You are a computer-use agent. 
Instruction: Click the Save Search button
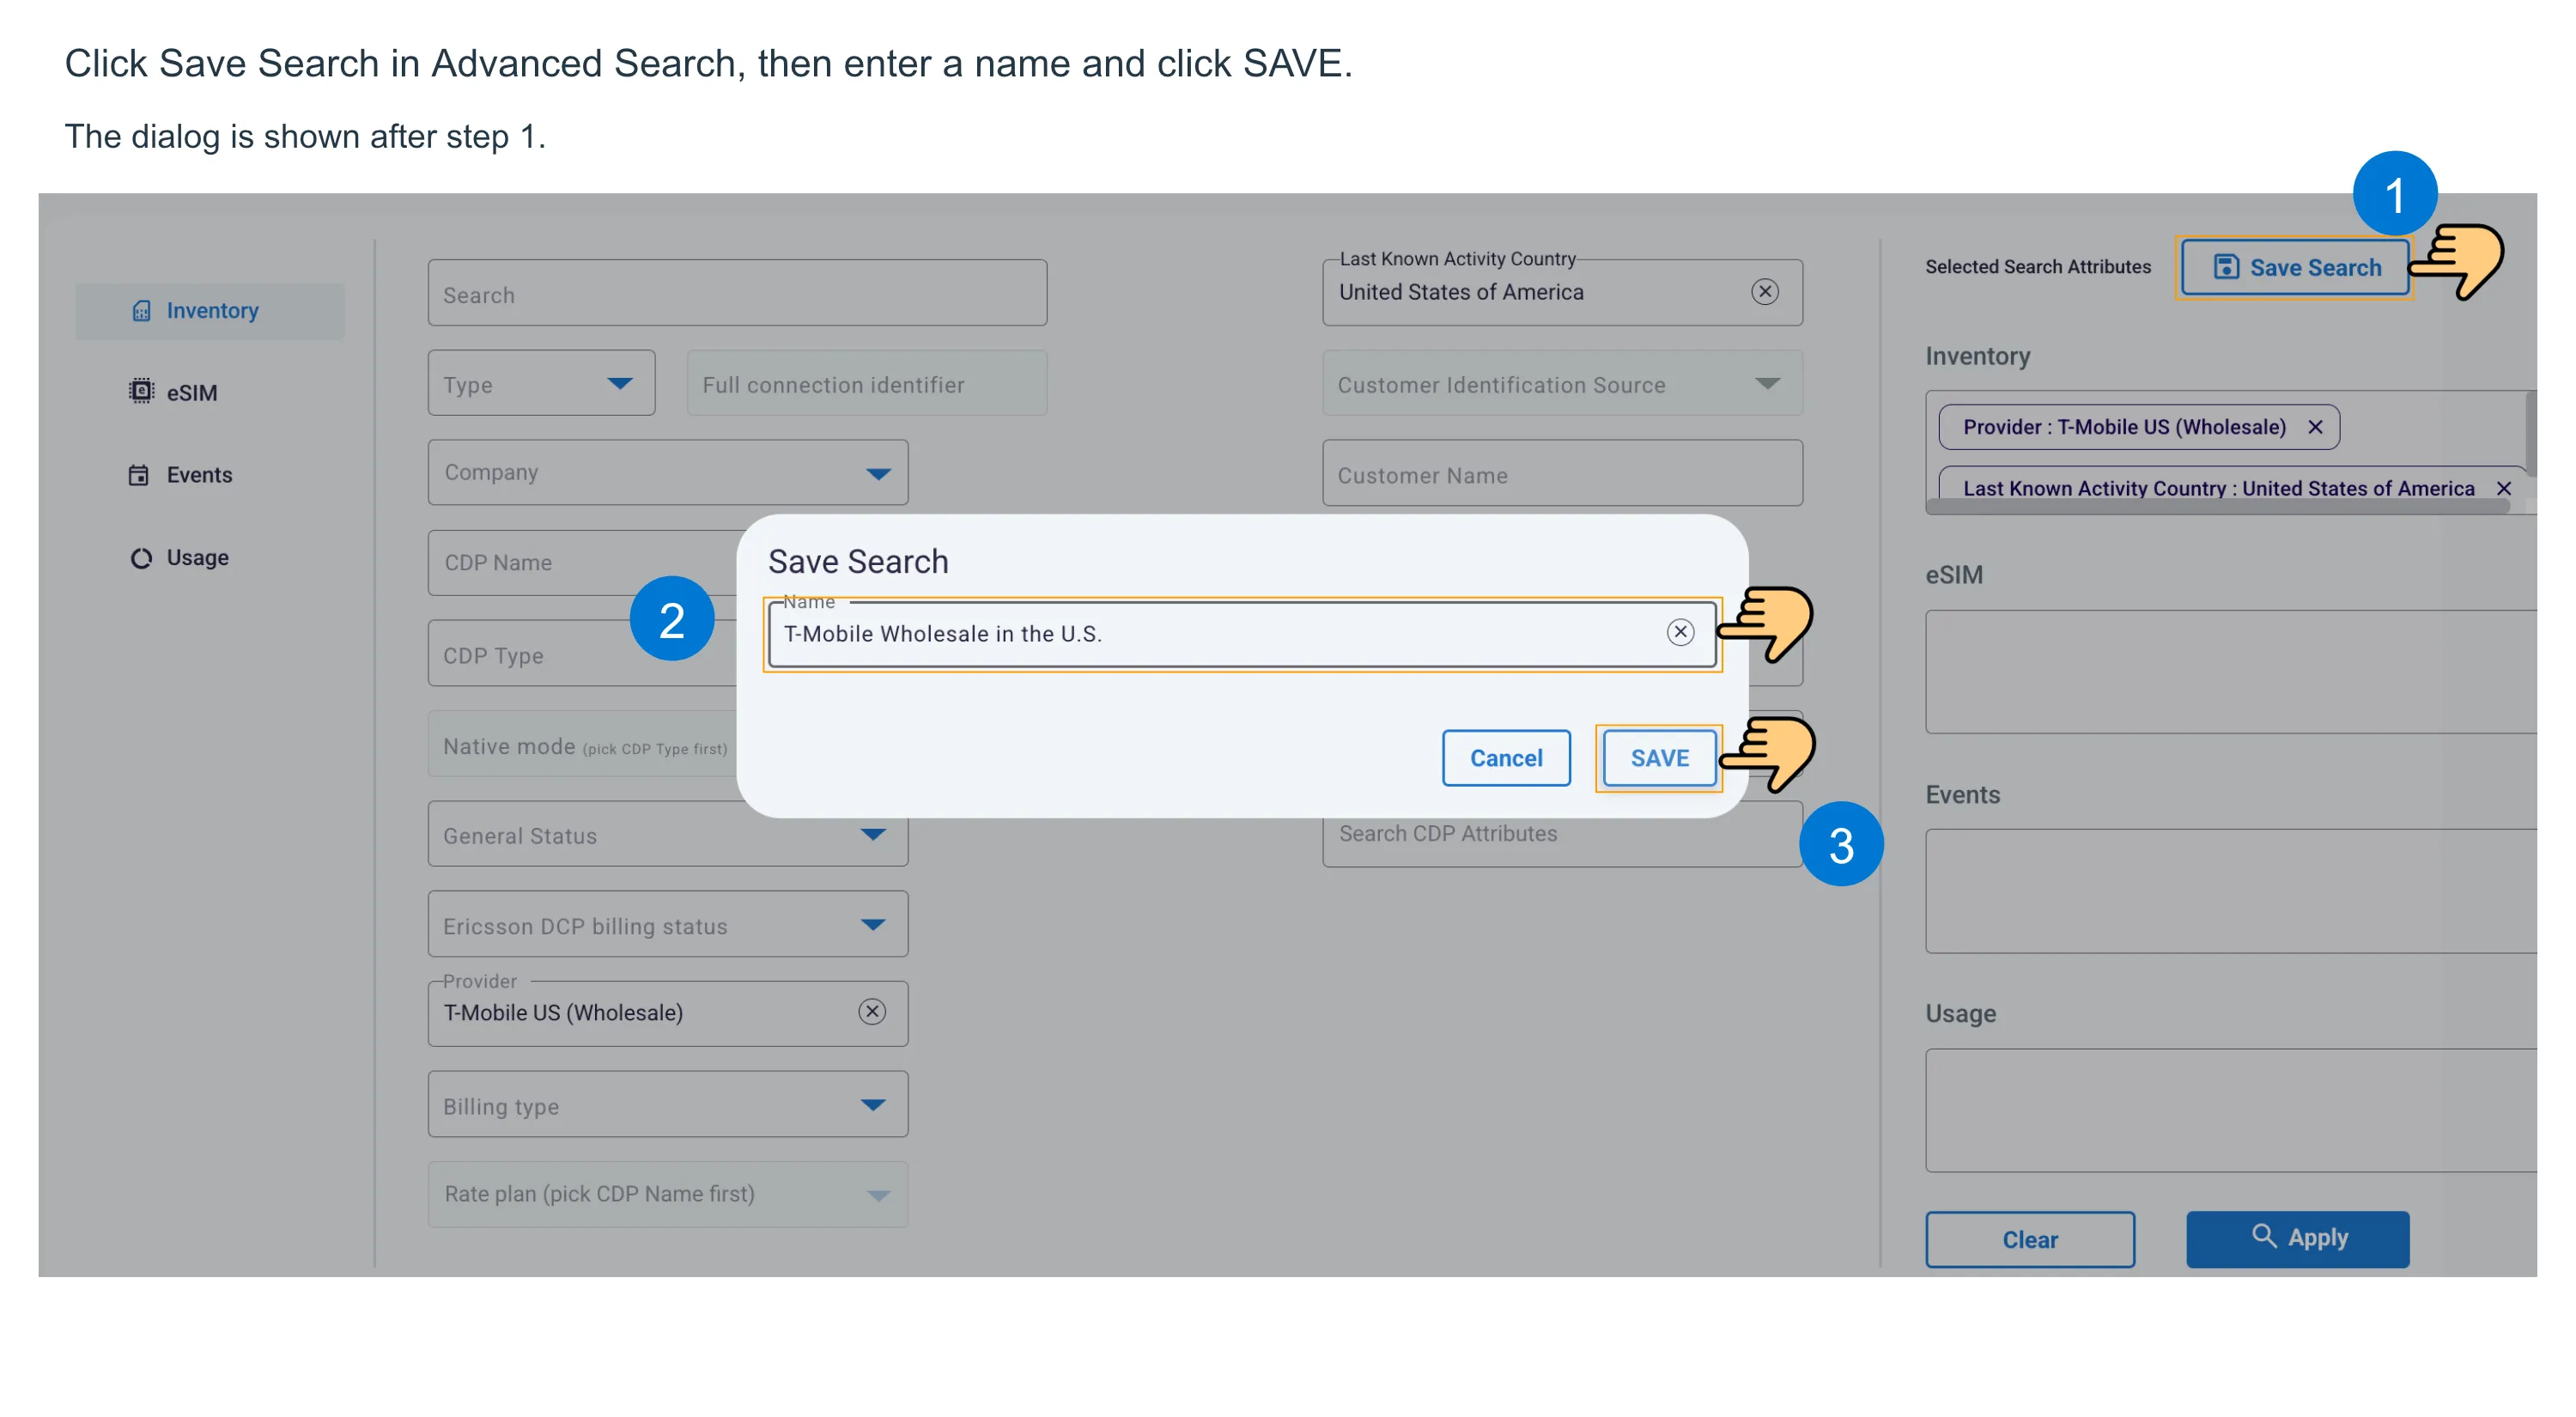pos(2294,267)
